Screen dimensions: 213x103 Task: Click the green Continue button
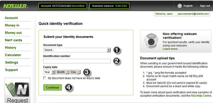pyautogui.click(x=53, y=88)
